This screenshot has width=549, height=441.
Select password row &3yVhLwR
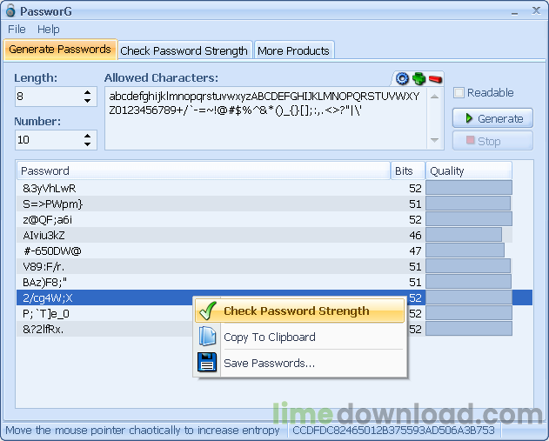tap(264, 188)
